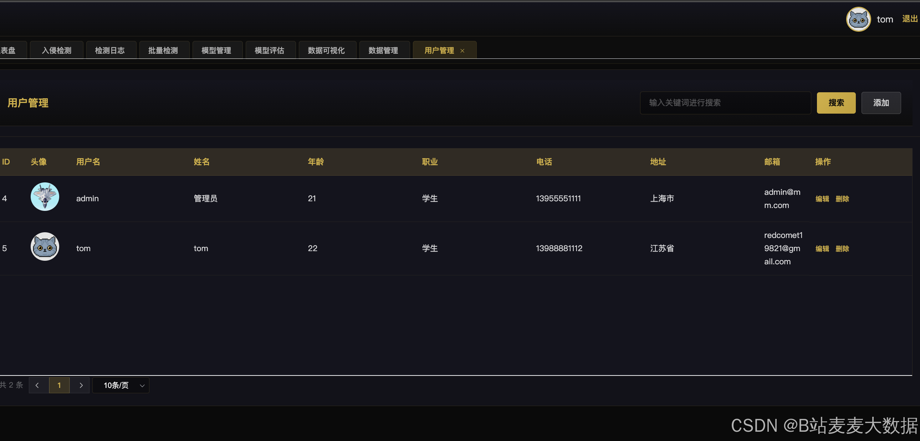Open the 数据管理 tab

tap(383, 50)
